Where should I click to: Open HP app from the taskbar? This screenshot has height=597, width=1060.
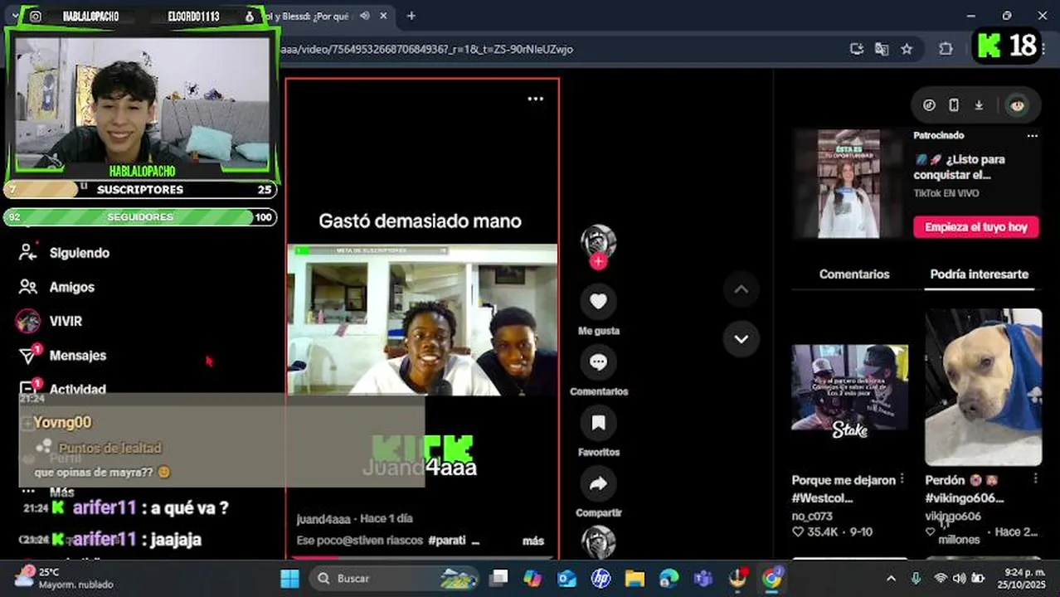pos(601,578)
